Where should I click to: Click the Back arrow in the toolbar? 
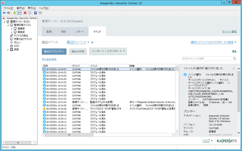pos(4,13)
